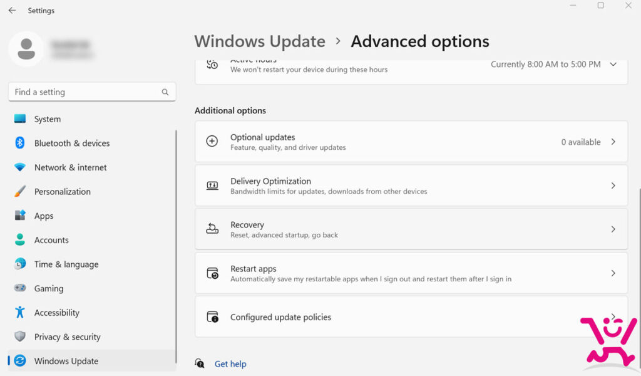Open Gaming settings
This screenshot has width=641, height=376.
point(91,288)
